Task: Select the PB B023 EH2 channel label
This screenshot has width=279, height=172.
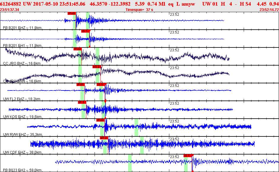Action: [x=22, y=170]
